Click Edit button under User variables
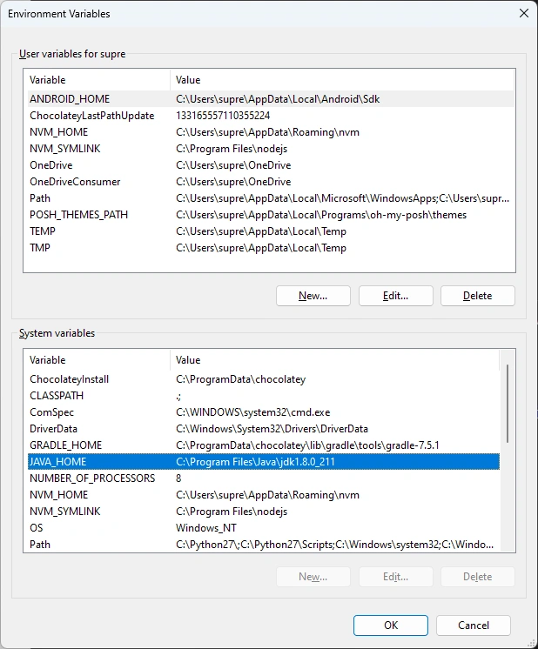Screen dimensions: 538x649 coord(395,296)
